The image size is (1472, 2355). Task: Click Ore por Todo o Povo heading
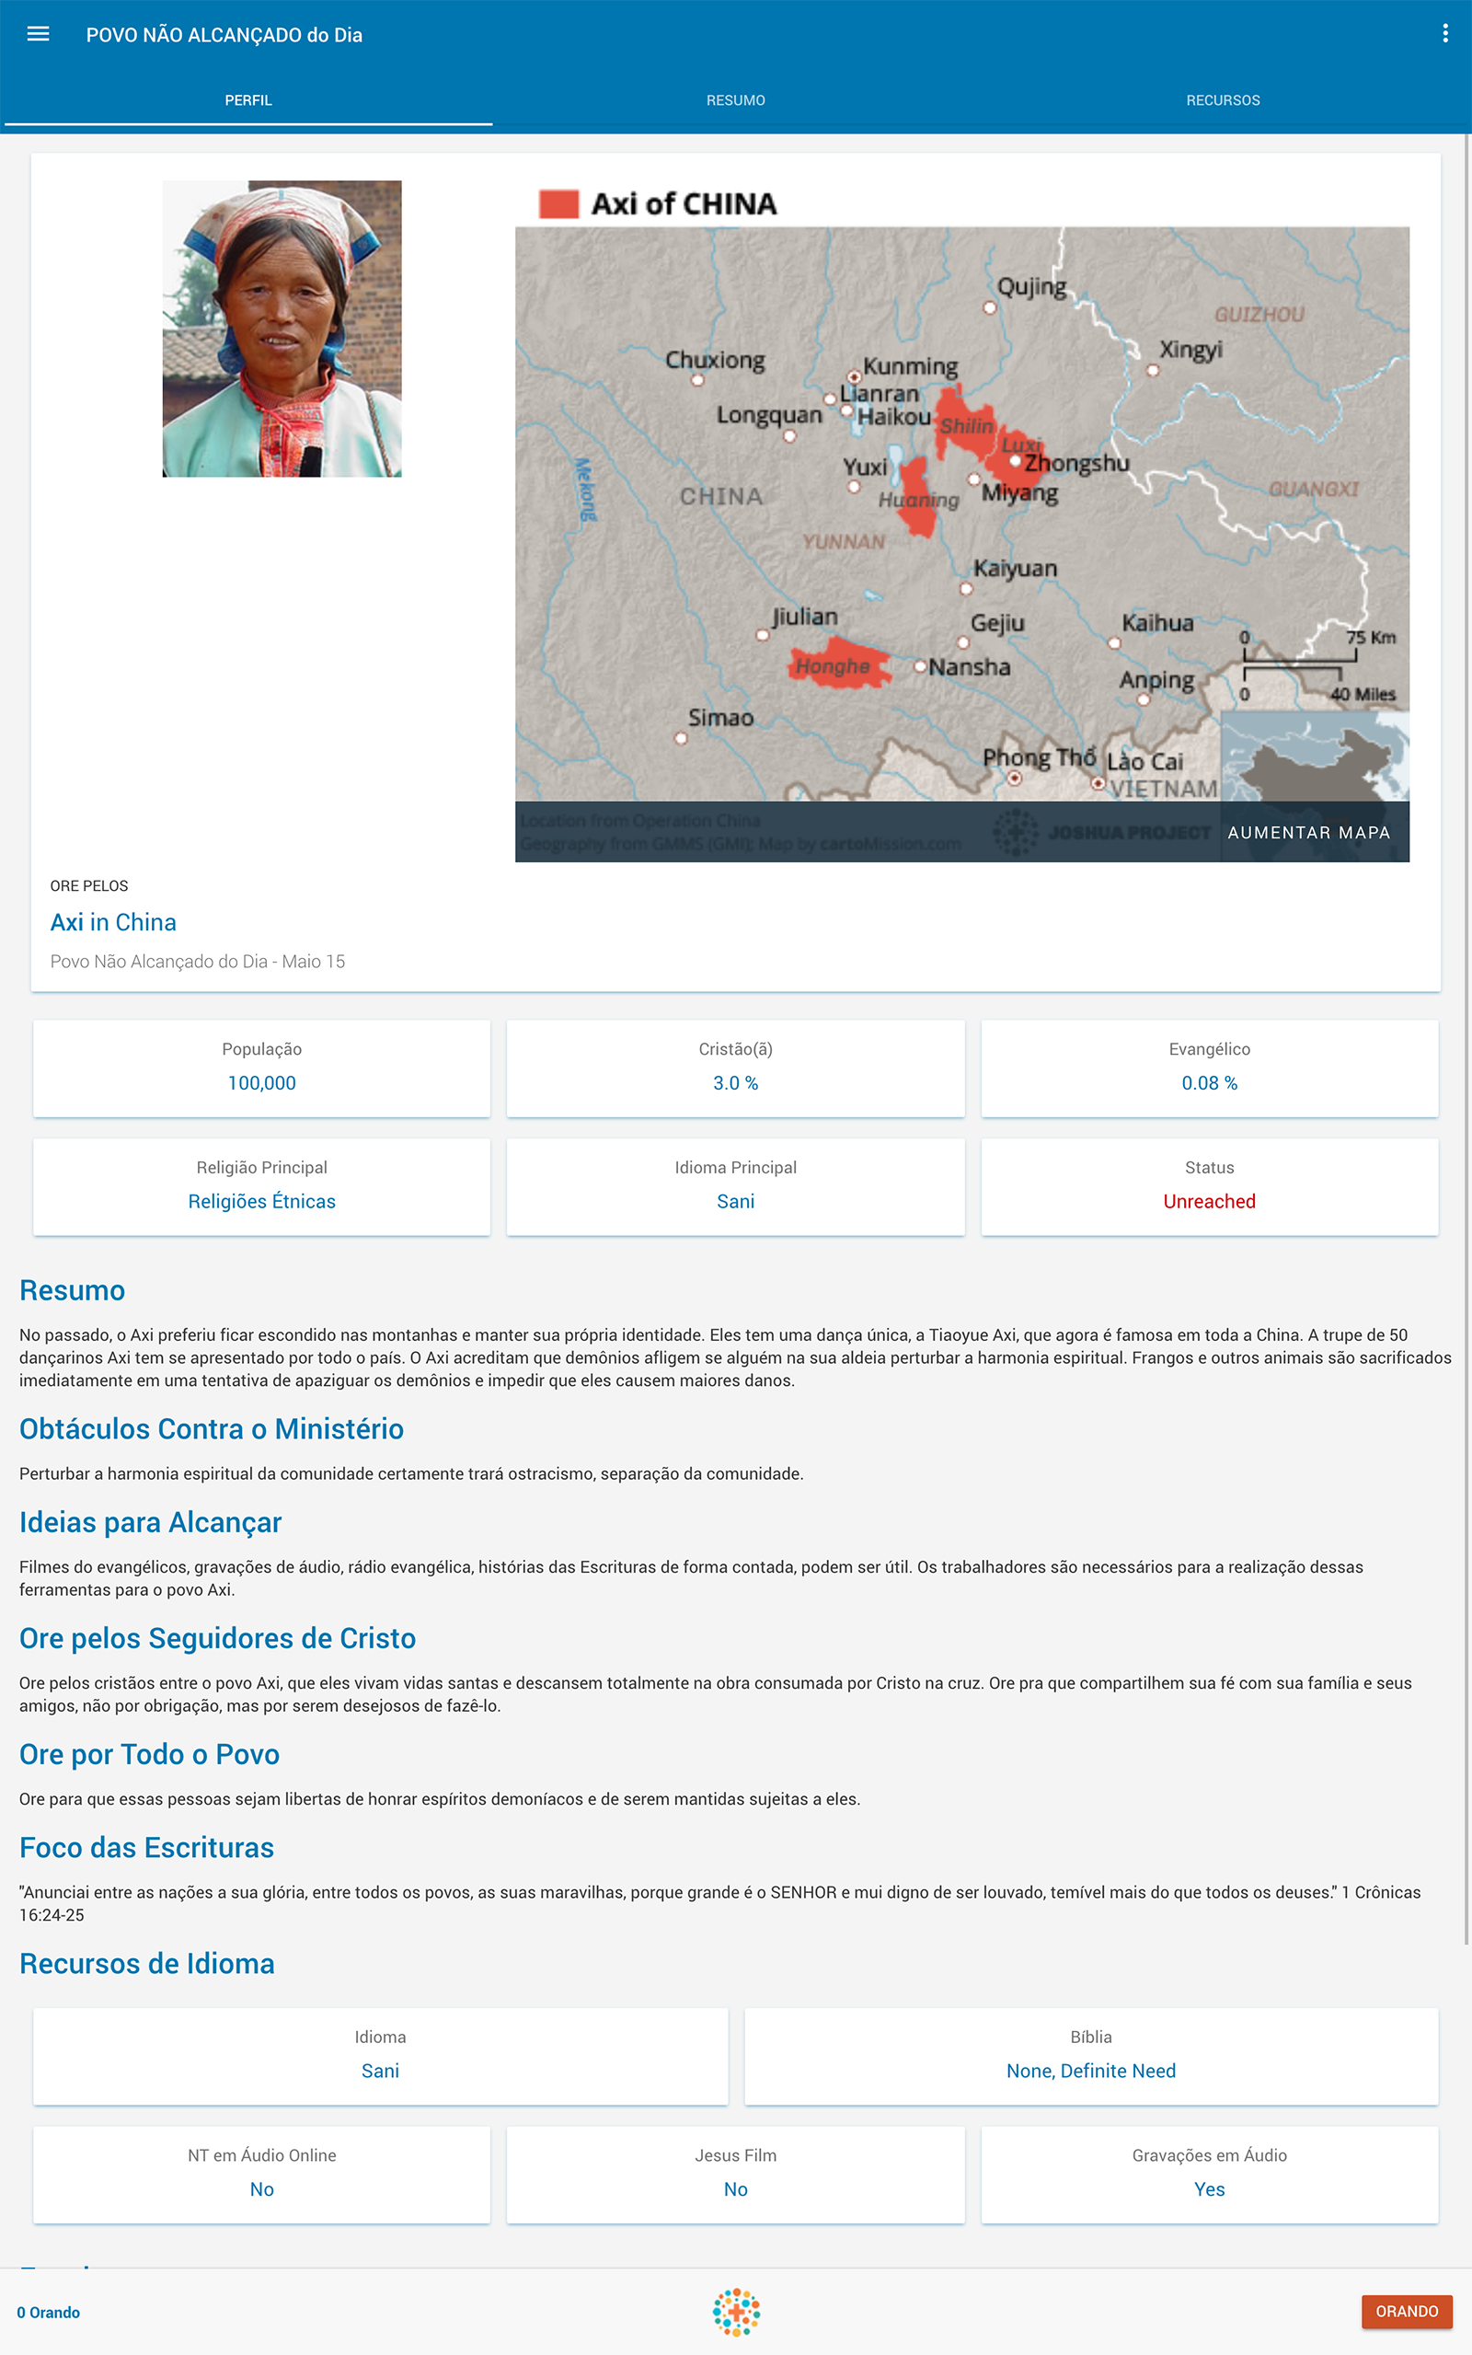tap(149, 1753)
